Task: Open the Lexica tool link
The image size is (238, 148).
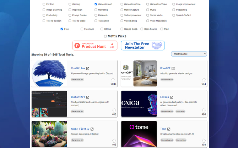Action: click(164, 97)
